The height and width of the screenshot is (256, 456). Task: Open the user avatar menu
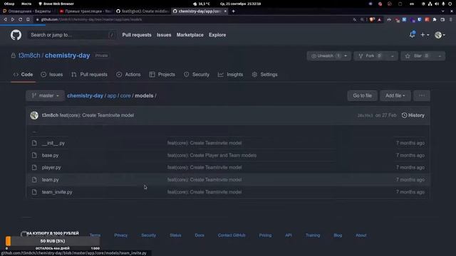(440, 35)
